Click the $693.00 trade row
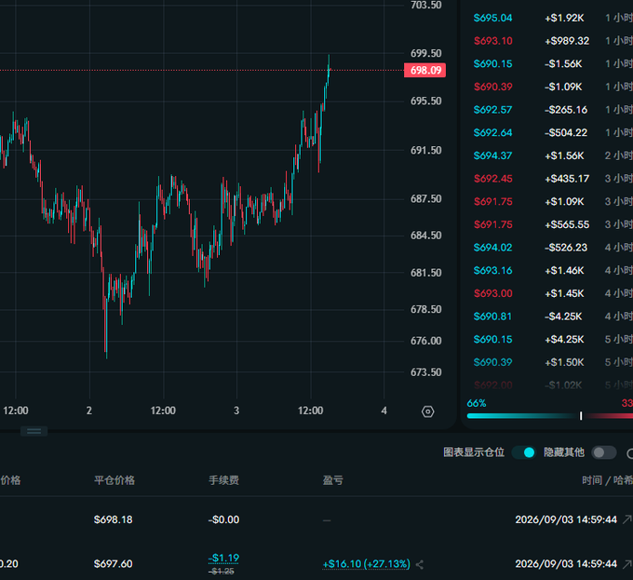Viewport: 633px width, 580px height. click(x=553, y=293)
